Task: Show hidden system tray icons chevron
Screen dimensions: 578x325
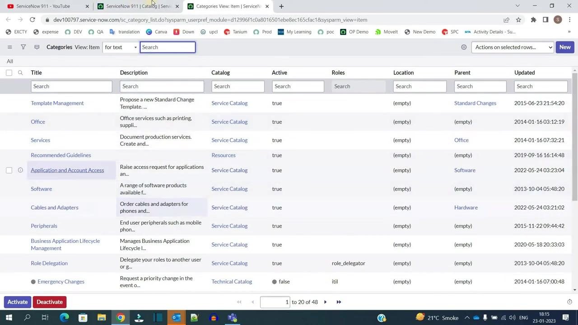Action: point(467,318)
